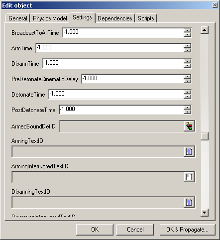This screenshot has width=220, height=240.
Task: Click the vertical scrollbar thumb
Action: 205,136
